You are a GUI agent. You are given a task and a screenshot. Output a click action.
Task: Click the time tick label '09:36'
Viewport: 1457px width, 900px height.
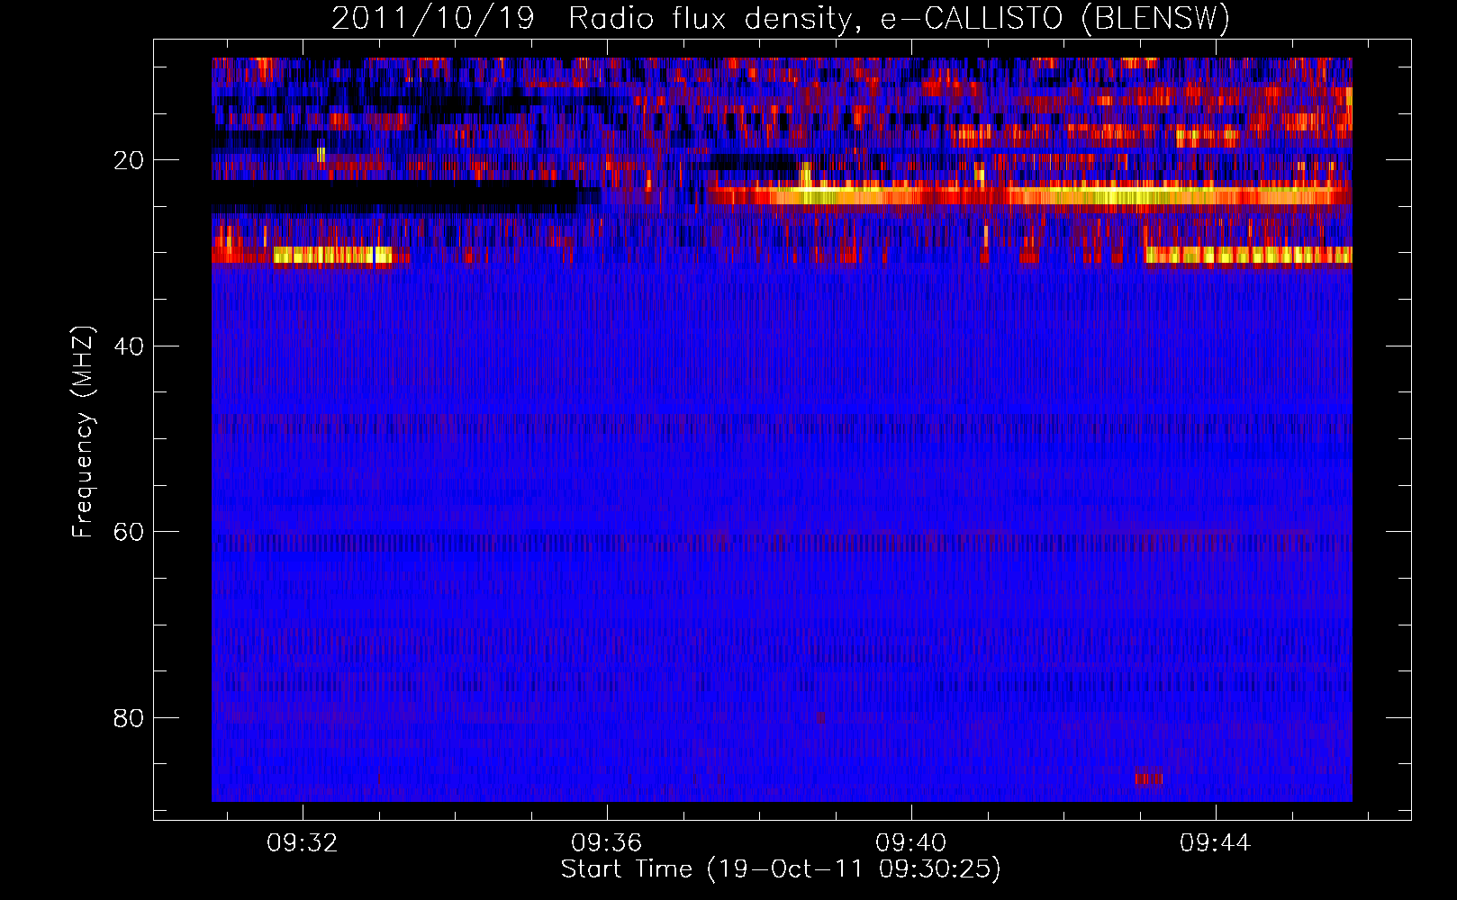tap(607, 842)
